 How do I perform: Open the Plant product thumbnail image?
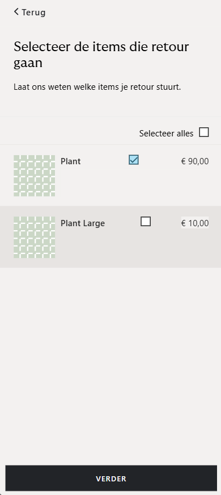35,176
